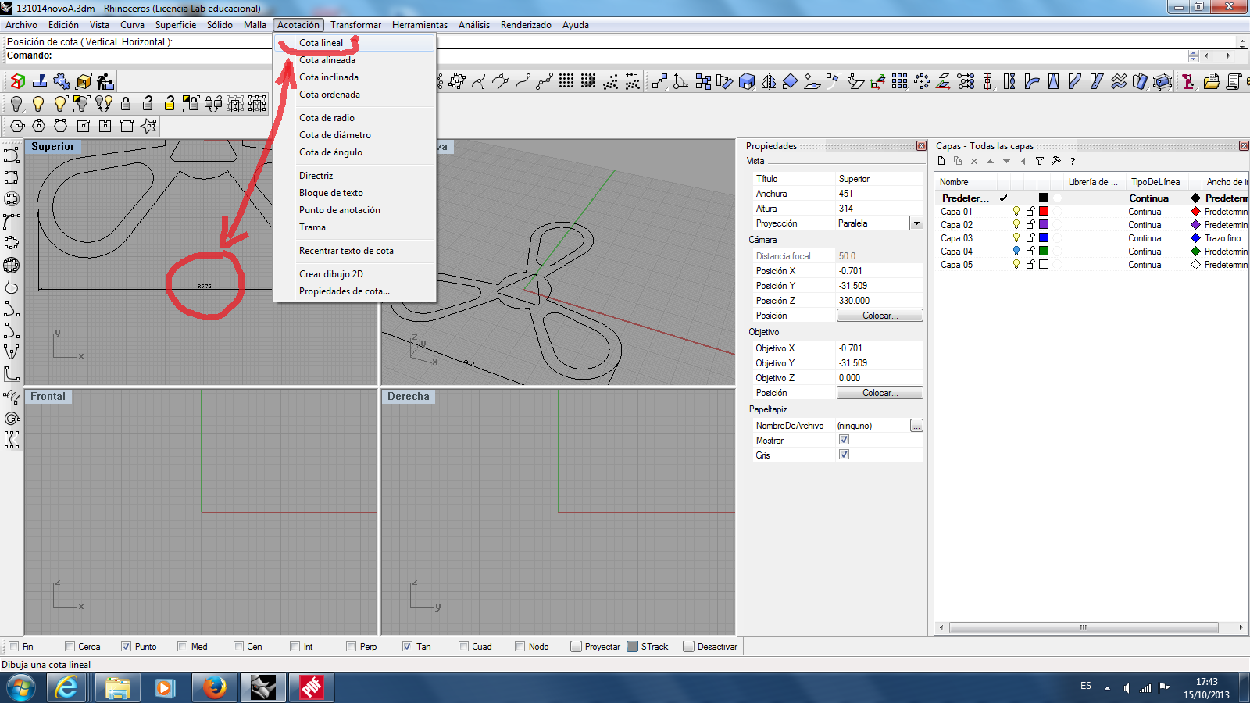Select the Mirror tool icon

[769, 81]
